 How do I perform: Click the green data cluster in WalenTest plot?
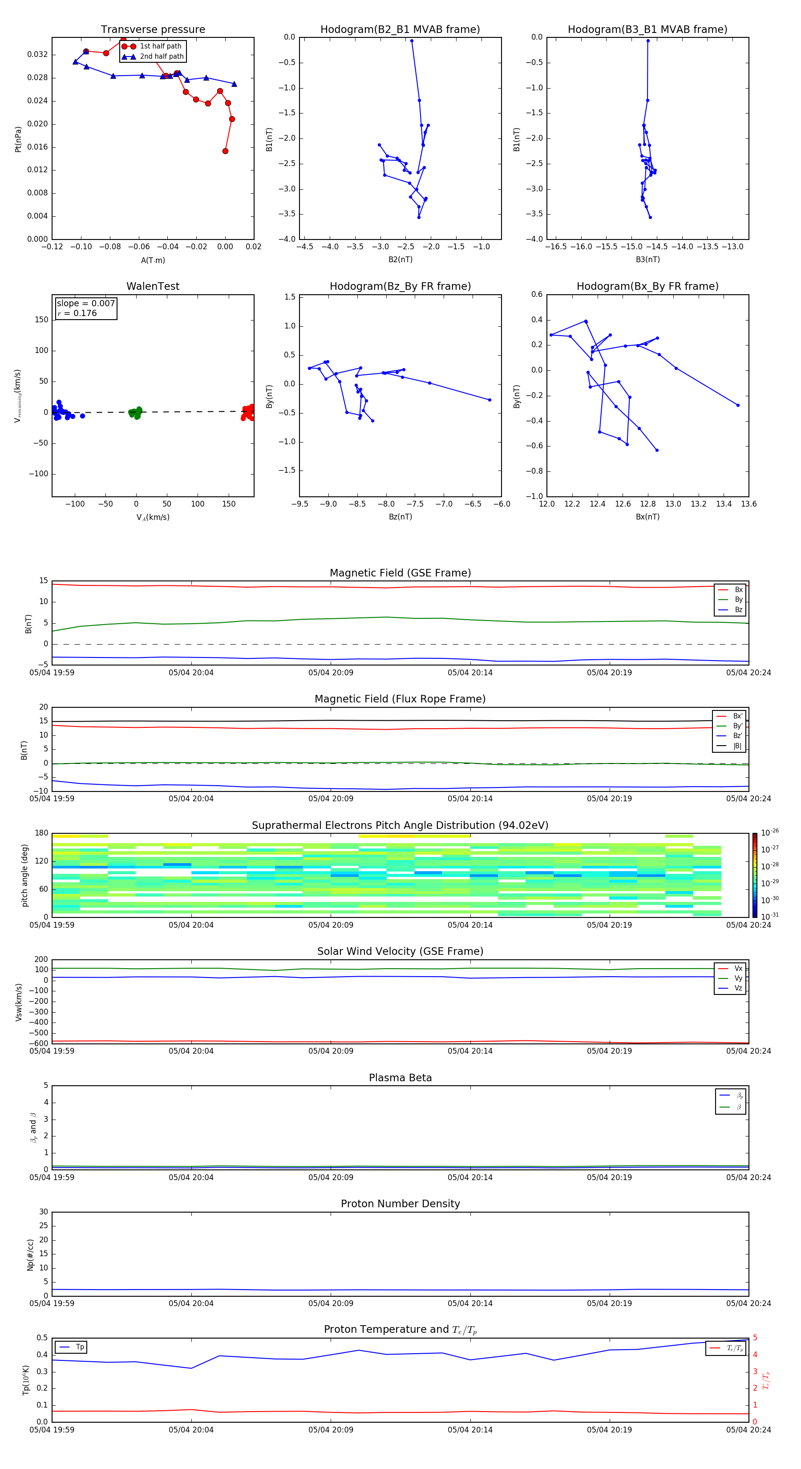[x=136, y=412]
